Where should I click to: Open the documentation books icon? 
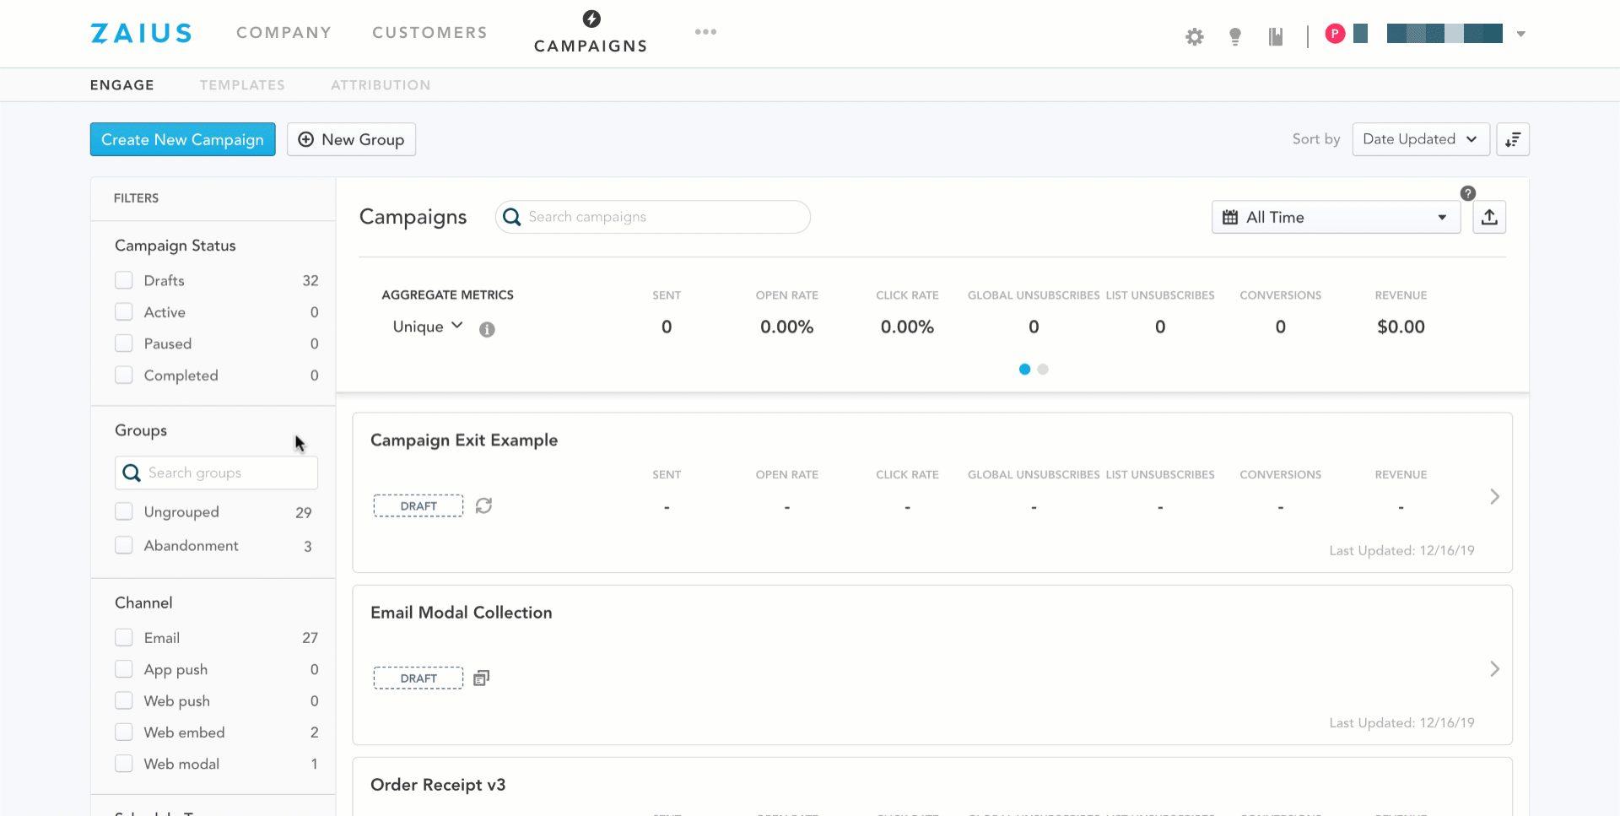[1276, 36]
